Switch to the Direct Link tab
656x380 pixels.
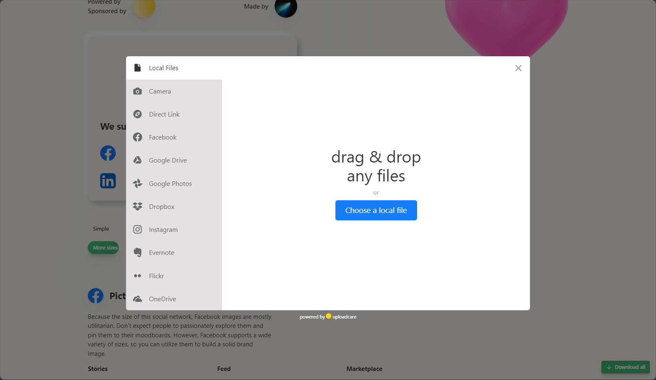[174, 114]
